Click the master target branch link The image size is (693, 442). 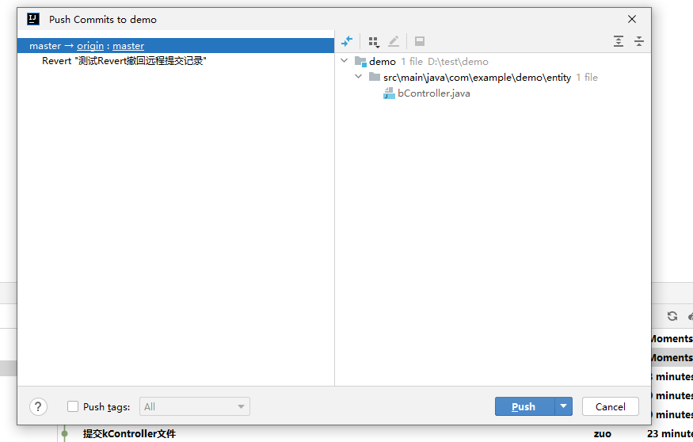[128, 46]
